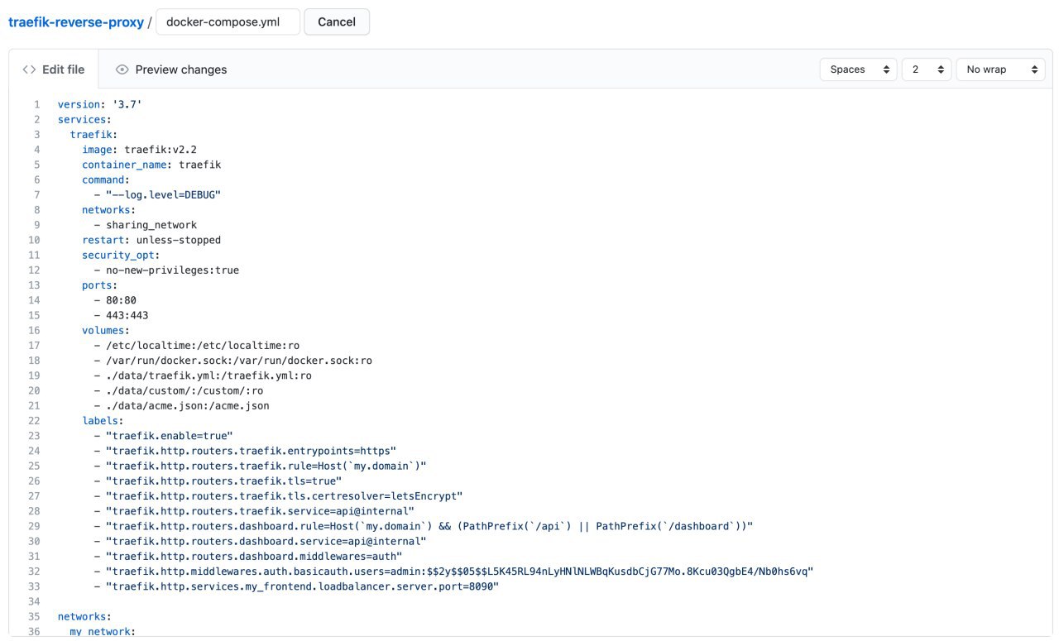Click the 'services:' line
The width and height of the screenshot is (1059, 641).
84,120
